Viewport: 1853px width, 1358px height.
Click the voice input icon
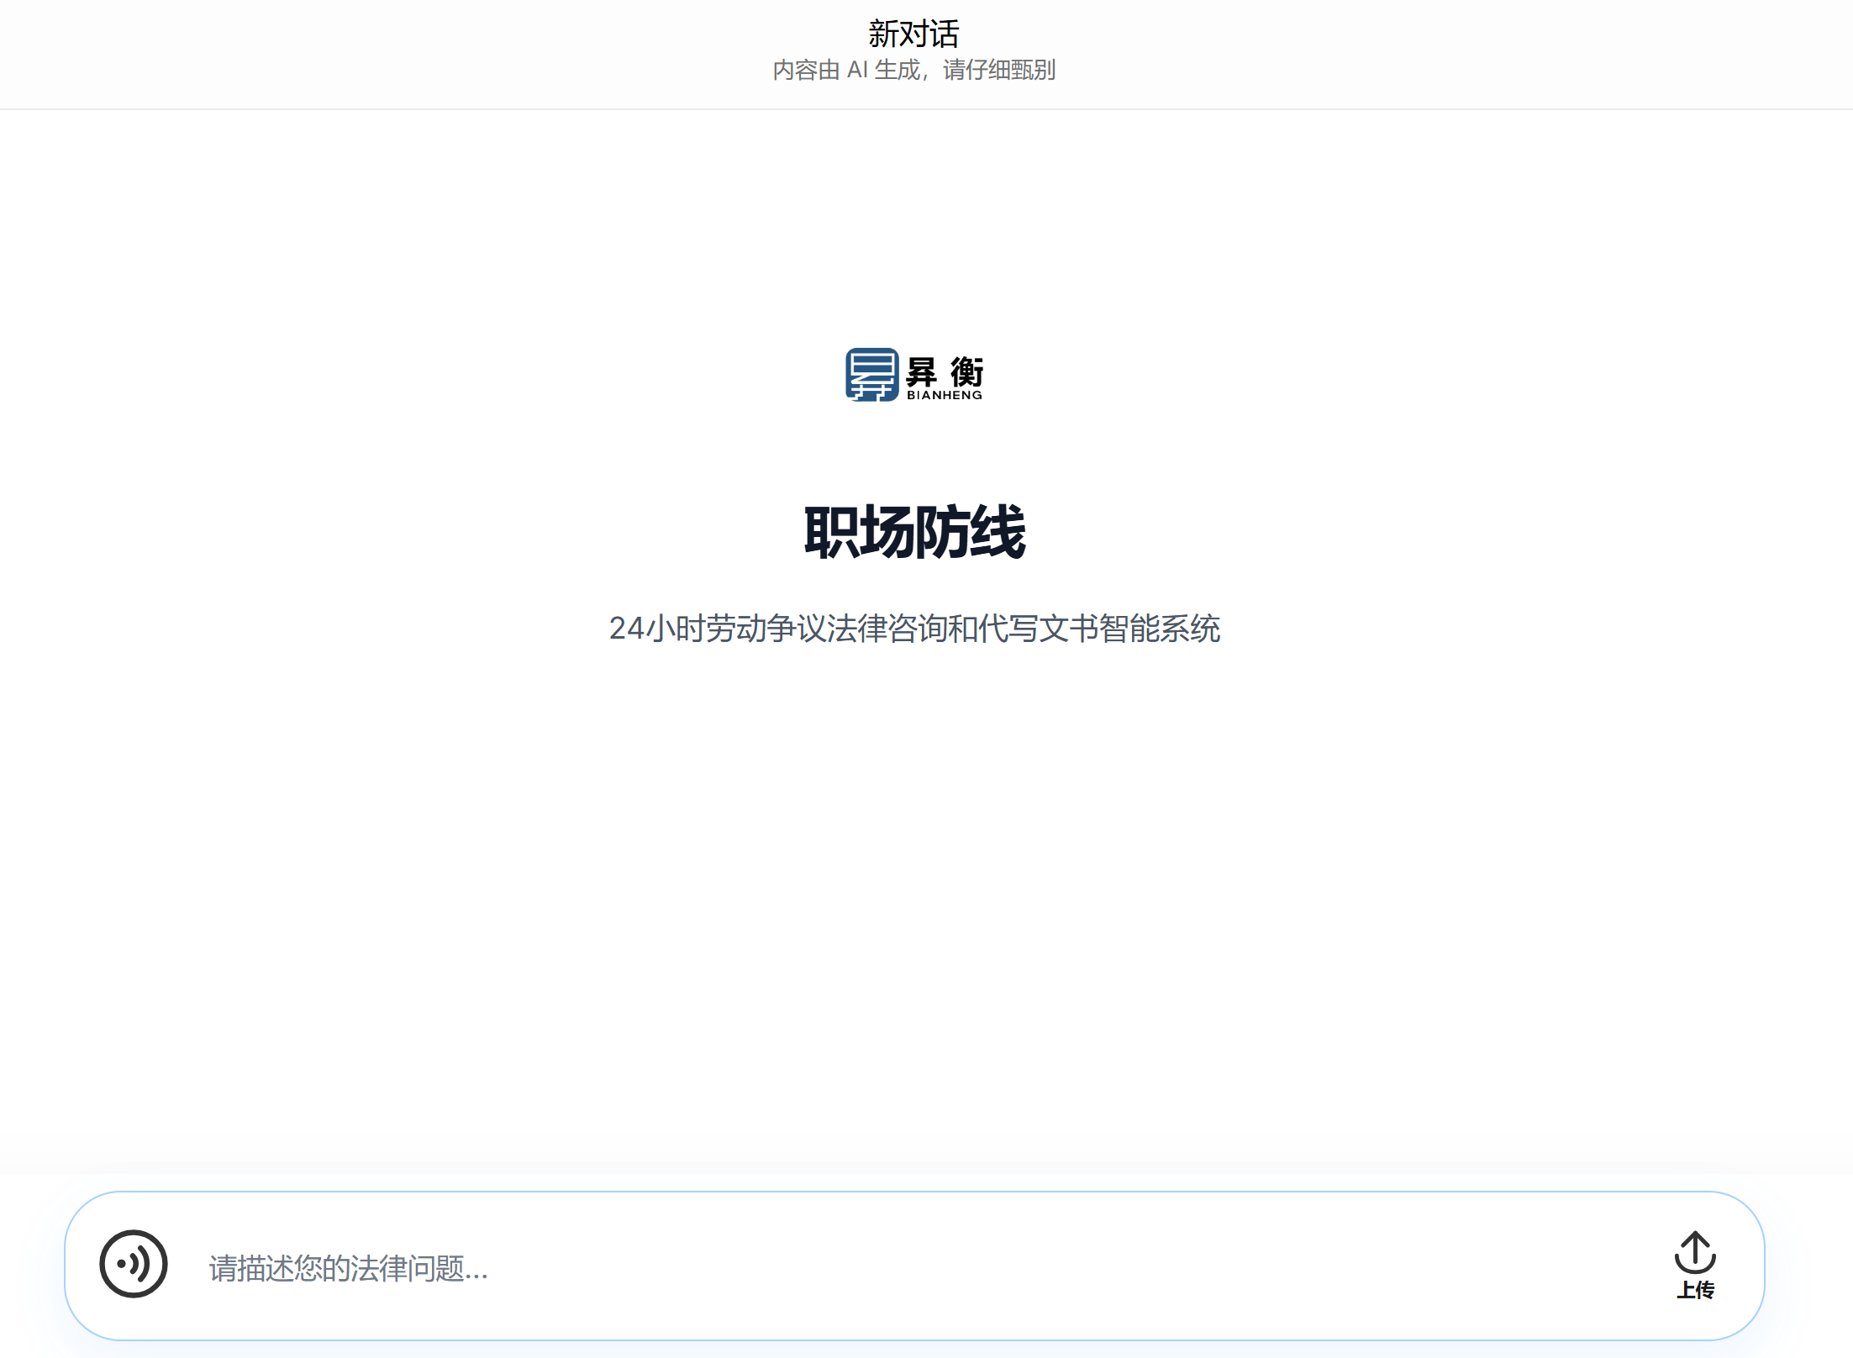(x=134, y=1264)
